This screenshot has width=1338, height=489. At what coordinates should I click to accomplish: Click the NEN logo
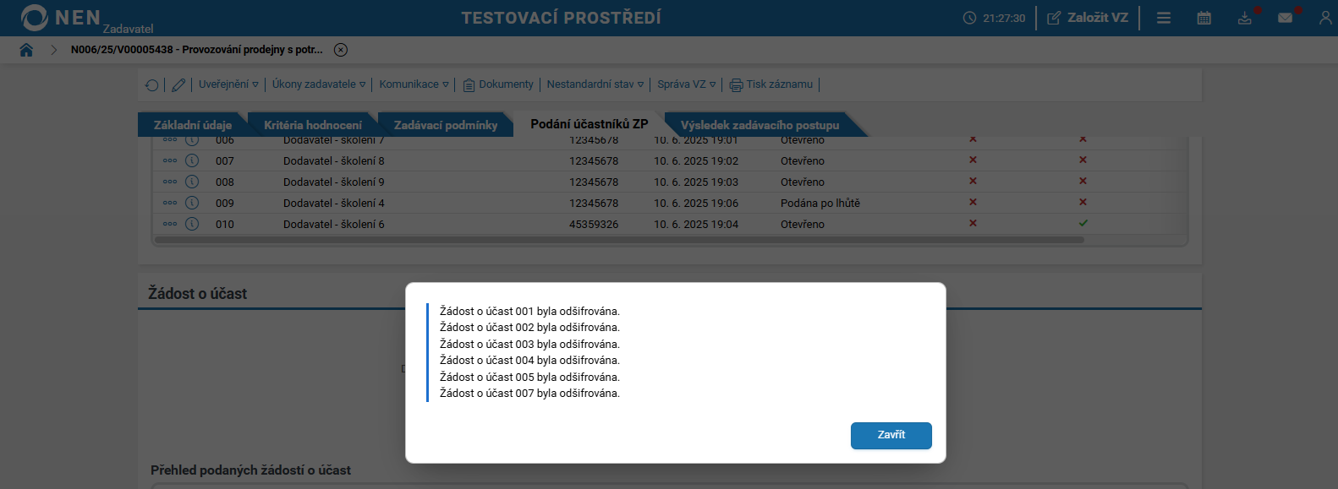pos(61,18)
